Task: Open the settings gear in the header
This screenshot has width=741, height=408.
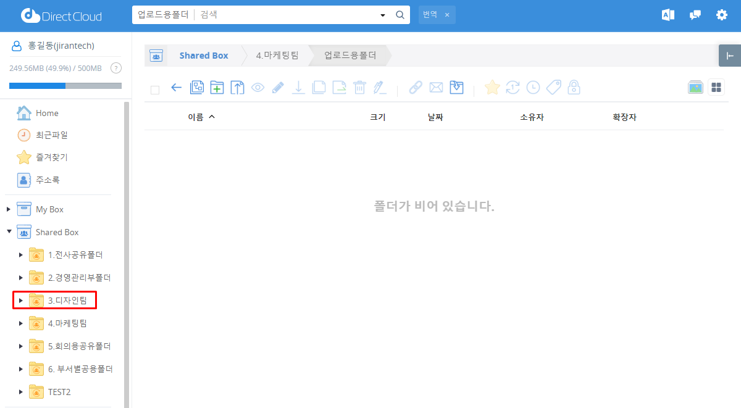Action: coord(721,15)
